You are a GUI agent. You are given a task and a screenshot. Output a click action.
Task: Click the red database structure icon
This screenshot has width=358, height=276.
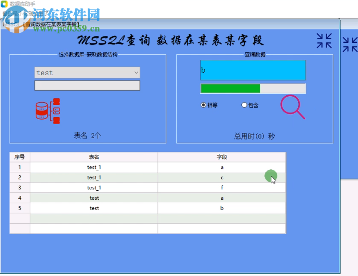(x=48, y=111)
